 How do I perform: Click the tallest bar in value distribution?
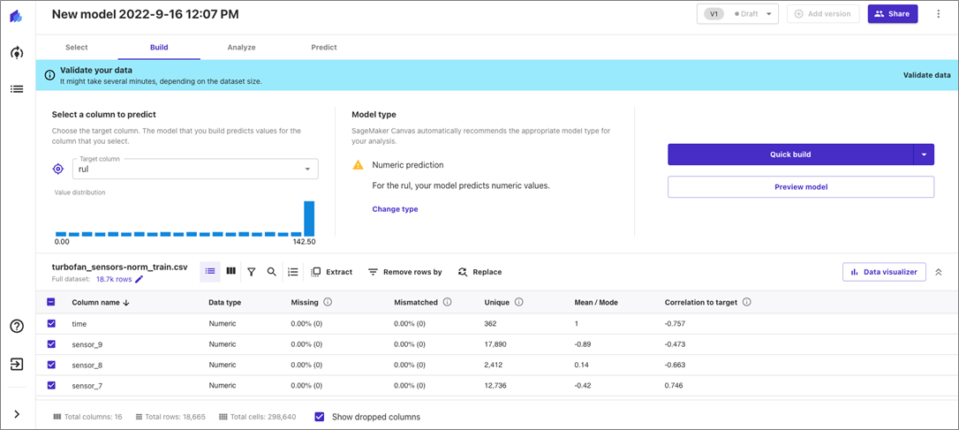(309, 218)
